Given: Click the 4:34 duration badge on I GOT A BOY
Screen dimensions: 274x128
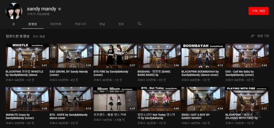Looking at the screenshot, I should tap(220, 109).
